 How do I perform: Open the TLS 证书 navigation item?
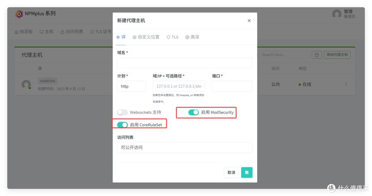pyautogui.click(x=101, y=32)
